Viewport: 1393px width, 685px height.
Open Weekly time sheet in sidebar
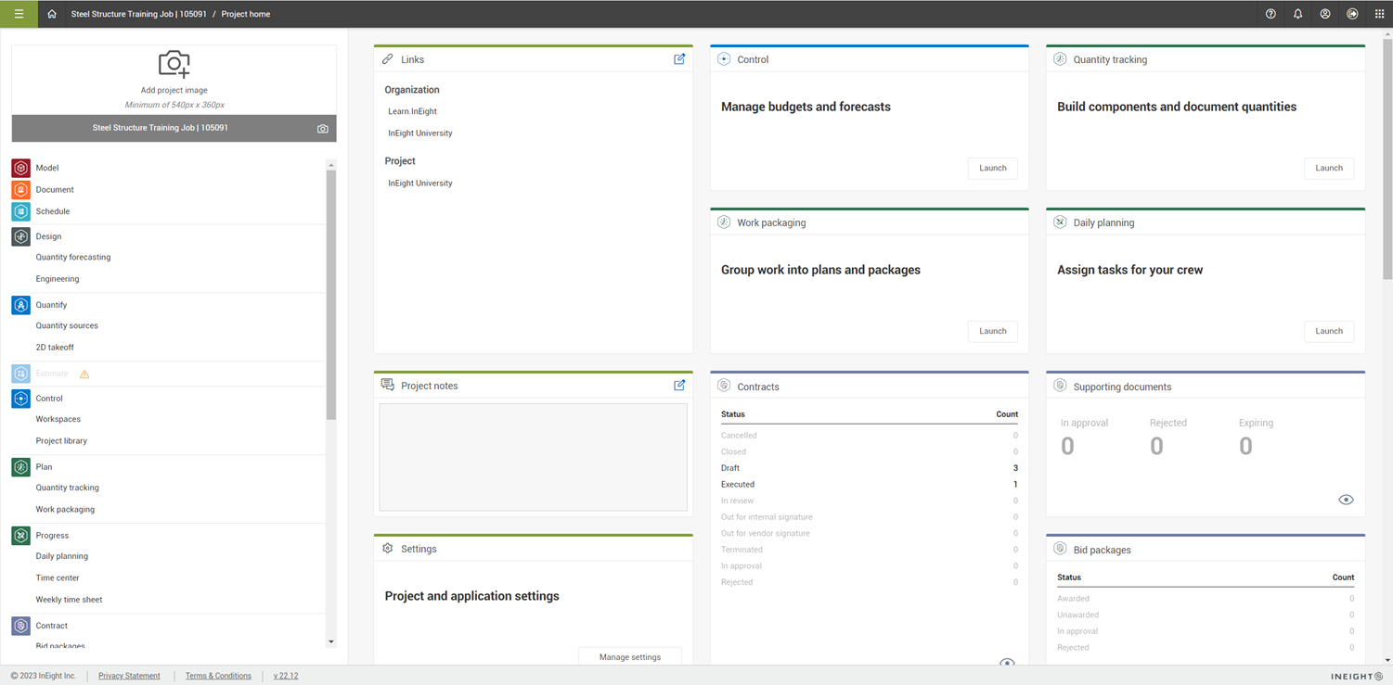(69, 600)
